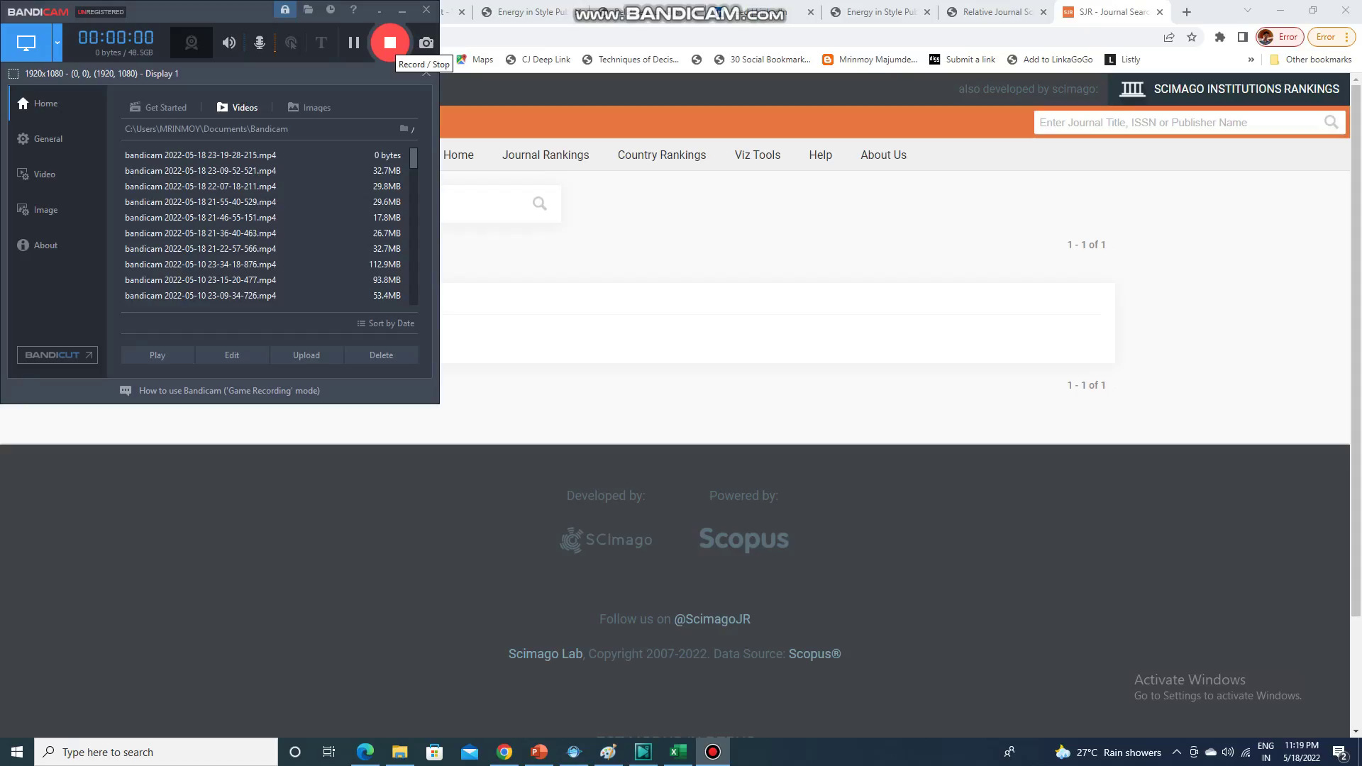The height and width of the screenshot is (766, 1362).
Task: Open Viz Tools menu on SJR site
Action: (x=758, y=155)
